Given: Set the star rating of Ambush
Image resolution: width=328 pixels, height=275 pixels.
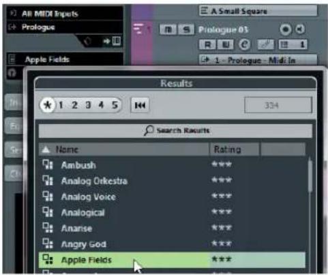Looking at the screenshot, I should (x=222, y=164).
